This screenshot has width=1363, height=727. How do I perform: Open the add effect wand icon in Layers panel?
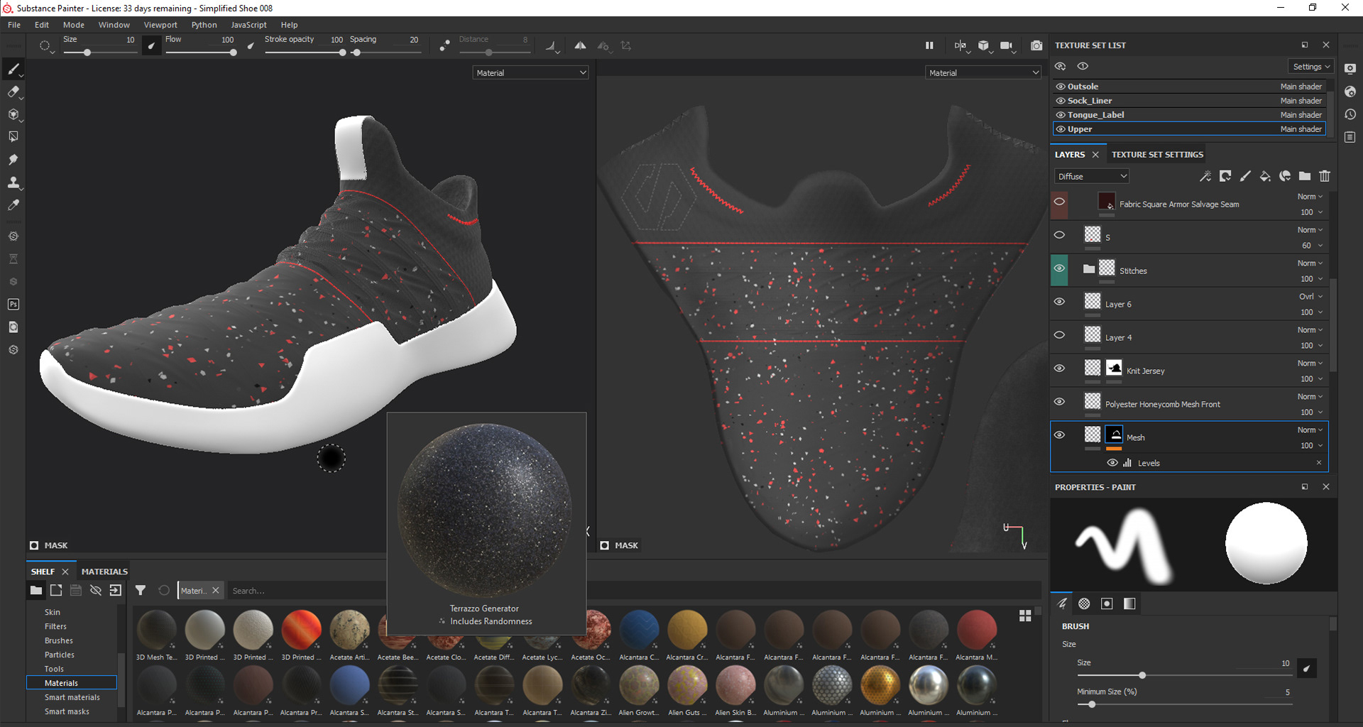1205,176
